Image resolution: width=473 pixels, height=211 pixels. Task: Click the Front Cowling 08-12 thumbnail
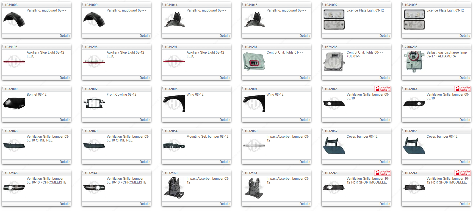pyautogui.click(x=94, y=103)
